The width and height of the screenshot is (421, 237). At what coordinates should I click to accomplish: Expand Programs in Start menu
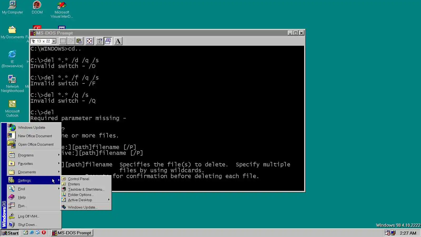coord(34,155)
